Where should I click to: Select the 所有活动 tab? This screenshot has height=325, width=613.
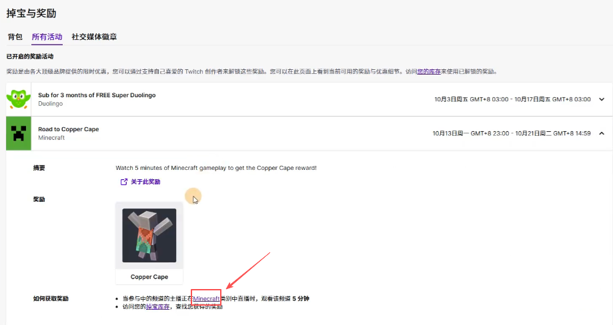[47, 37]
